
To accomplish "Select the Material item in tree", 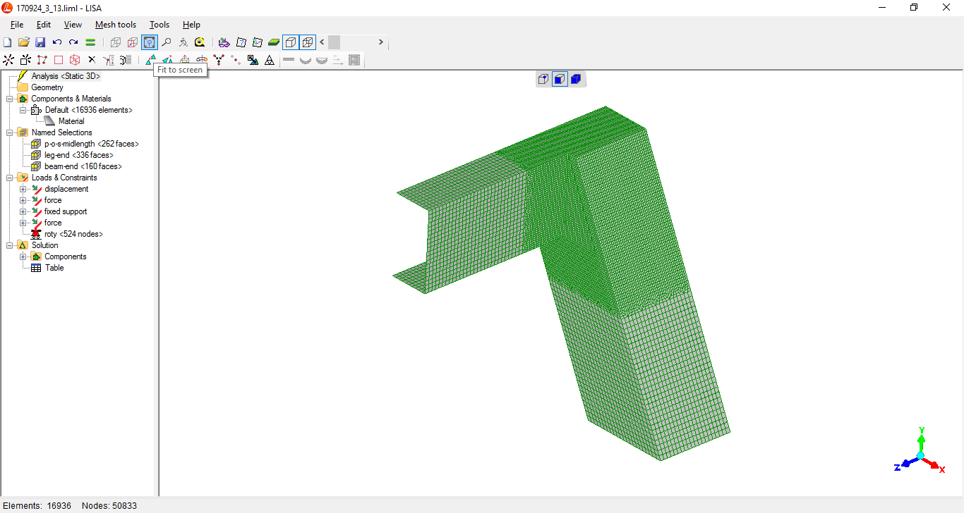I will (71, 121).
